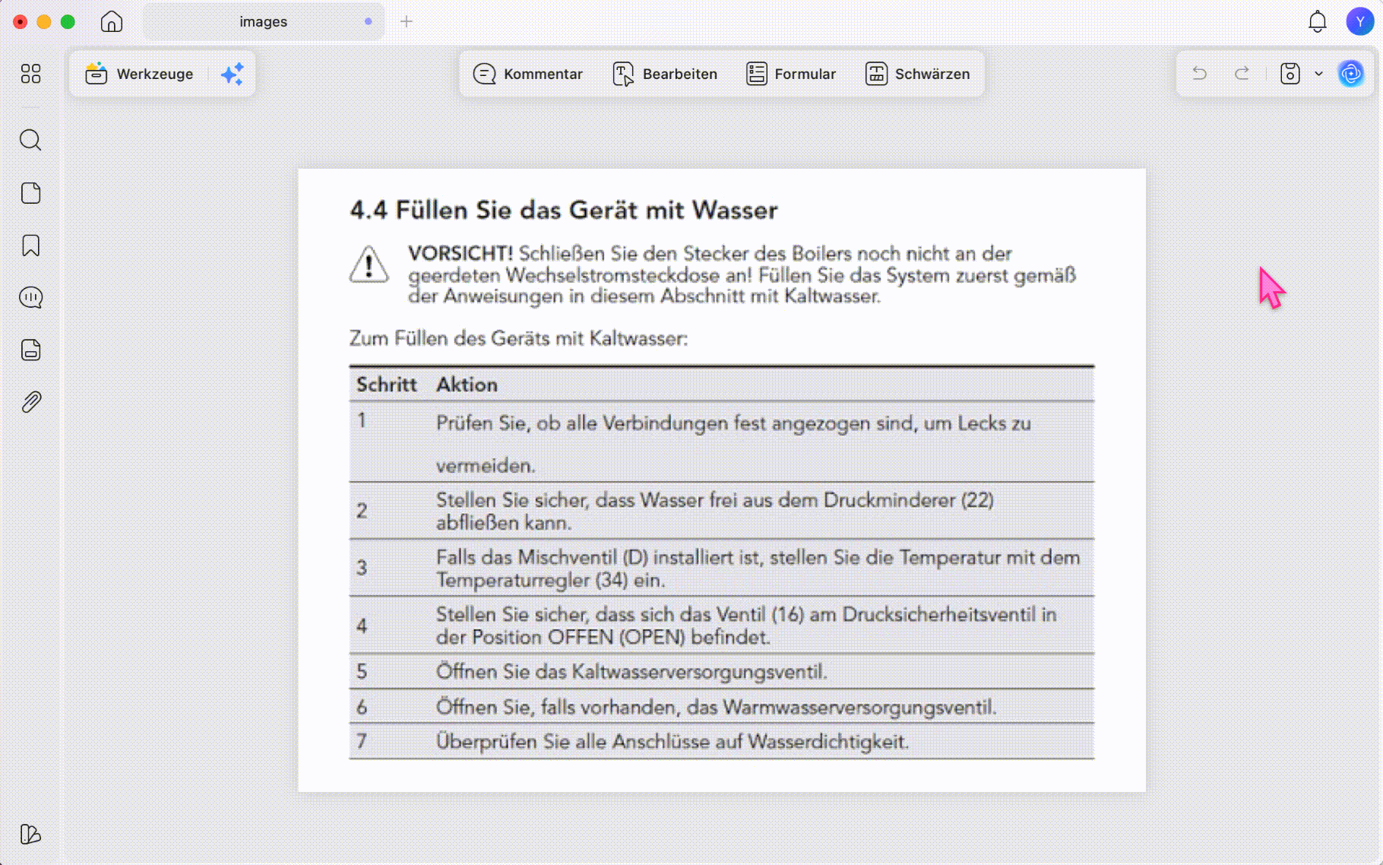The height and width of the screenshot is (865, 1383).
Task: Show the bookmarks panel
Action: [30, 246]
